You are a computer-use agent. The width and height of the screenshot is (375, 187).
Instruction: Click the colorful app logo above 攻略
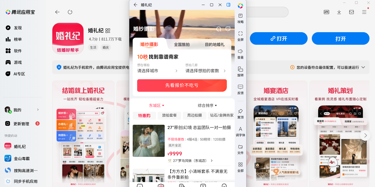240,5
